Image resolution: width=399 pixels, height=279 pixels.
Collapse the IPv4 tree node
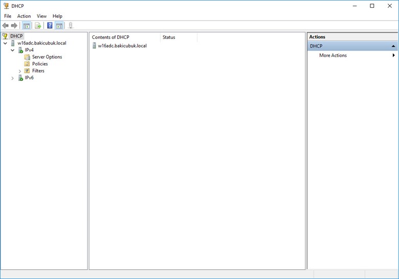pos(13,50)
